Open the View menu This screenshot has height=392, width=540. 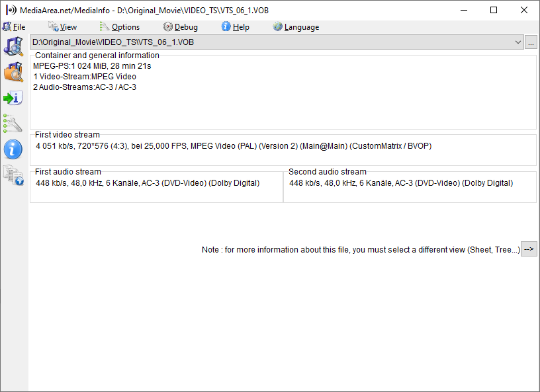(65, 26)
